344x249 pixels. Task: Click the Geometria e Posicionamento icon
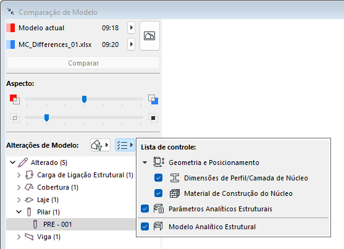pyautogui.click(x=159, y=162)
